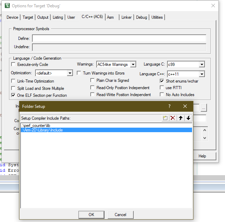
Task: Open the Debug tab
Action: pos(141,17)
